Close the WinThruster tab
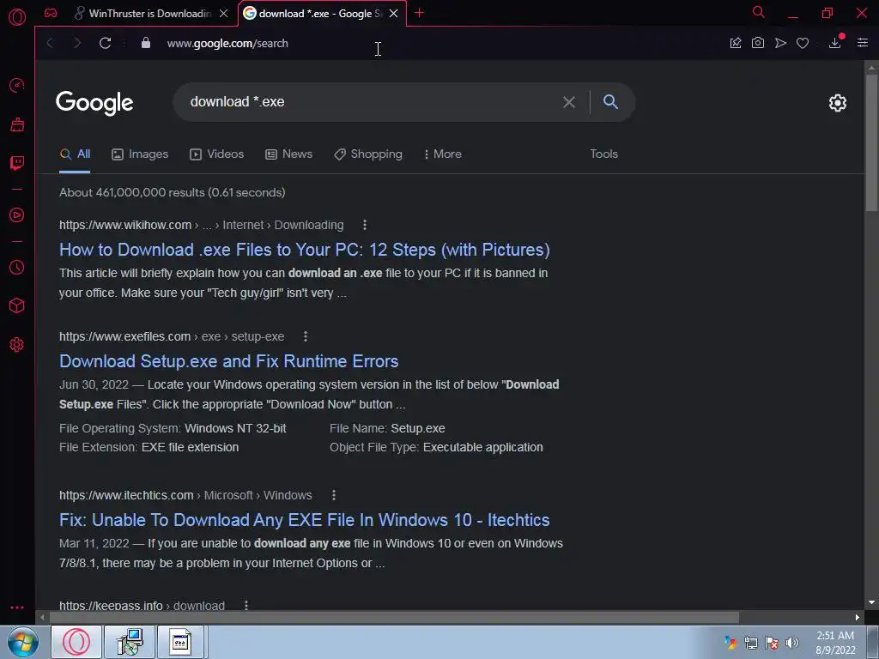 (224, 14)
